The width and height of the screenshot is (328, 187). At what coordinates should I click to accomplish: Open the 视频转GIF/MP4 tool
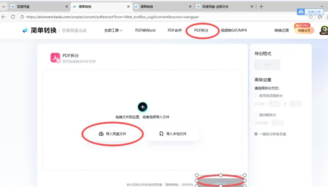[x=234, y=30]
